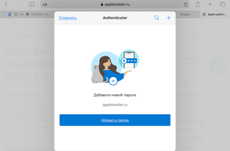230x151 pixels.
Task: Click Safari's forward navigation arrow
Action: click(x=18, y=4)
